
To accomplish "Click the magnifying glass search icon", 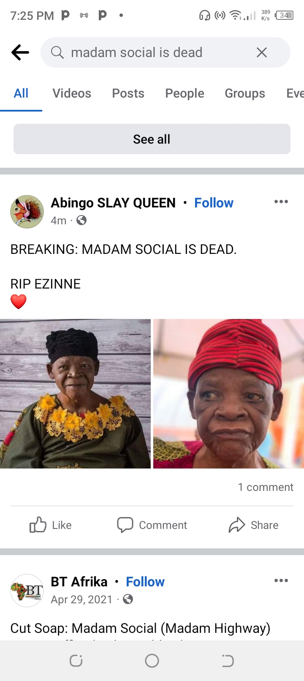I will [x=57, y=52].
